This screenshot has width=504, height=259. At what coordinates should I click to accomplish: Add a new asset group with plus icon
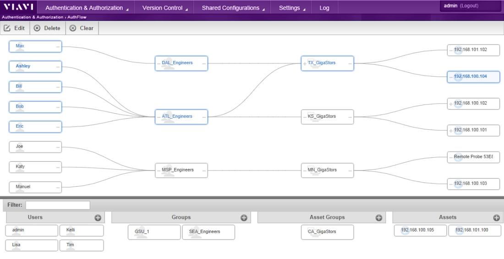[x=378, y=218]
